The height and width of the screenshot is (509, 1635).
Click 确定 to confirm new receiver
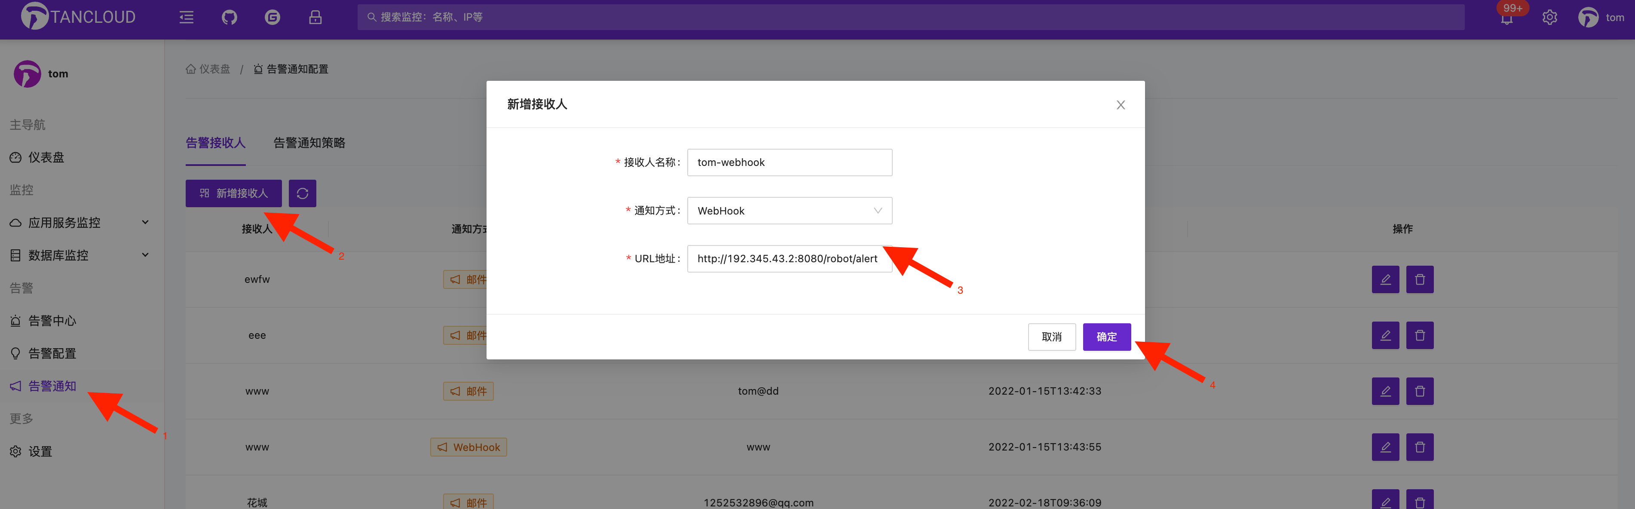pyautogui.click(x=1106, y=337)
